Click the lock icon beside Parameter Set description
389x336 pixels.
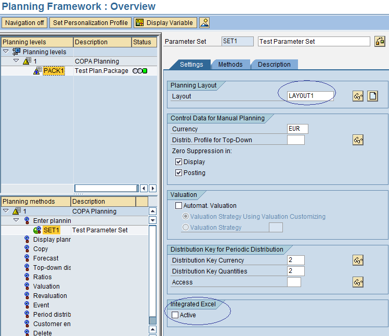click(x=380, y=41)
